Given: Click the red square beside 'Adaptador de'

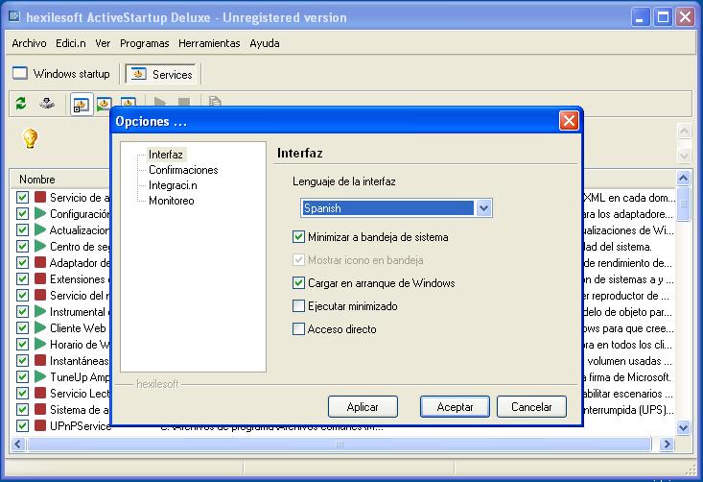Looking at the screenshot, I should (40, 262).
